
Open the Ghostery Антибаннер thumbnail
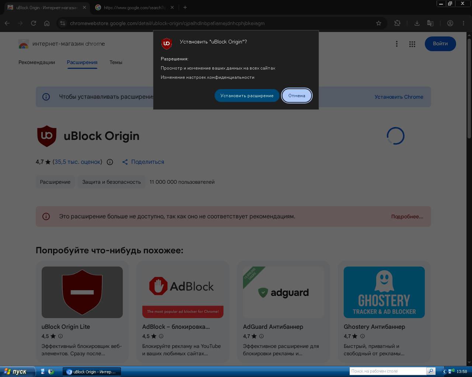(x=384, y=292)
